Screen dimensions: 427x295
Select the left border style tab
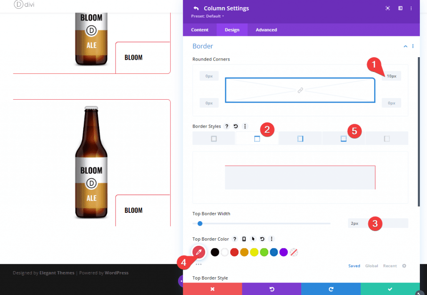(x=387, y=139)
